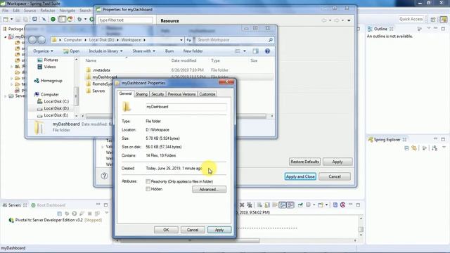450x253 pixels.
Task: Click Workspace in Explorer address breadcrumb
Action: 131,40
